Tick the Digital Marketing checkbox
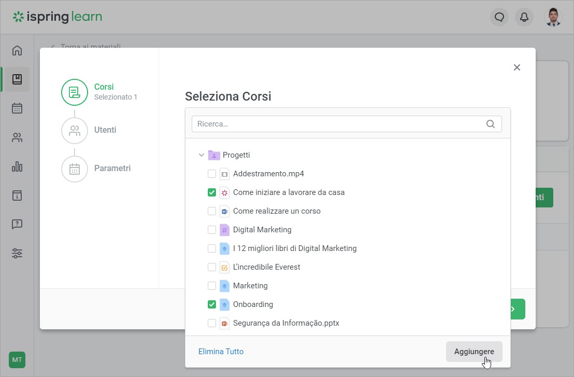 [x=212, y=230]
